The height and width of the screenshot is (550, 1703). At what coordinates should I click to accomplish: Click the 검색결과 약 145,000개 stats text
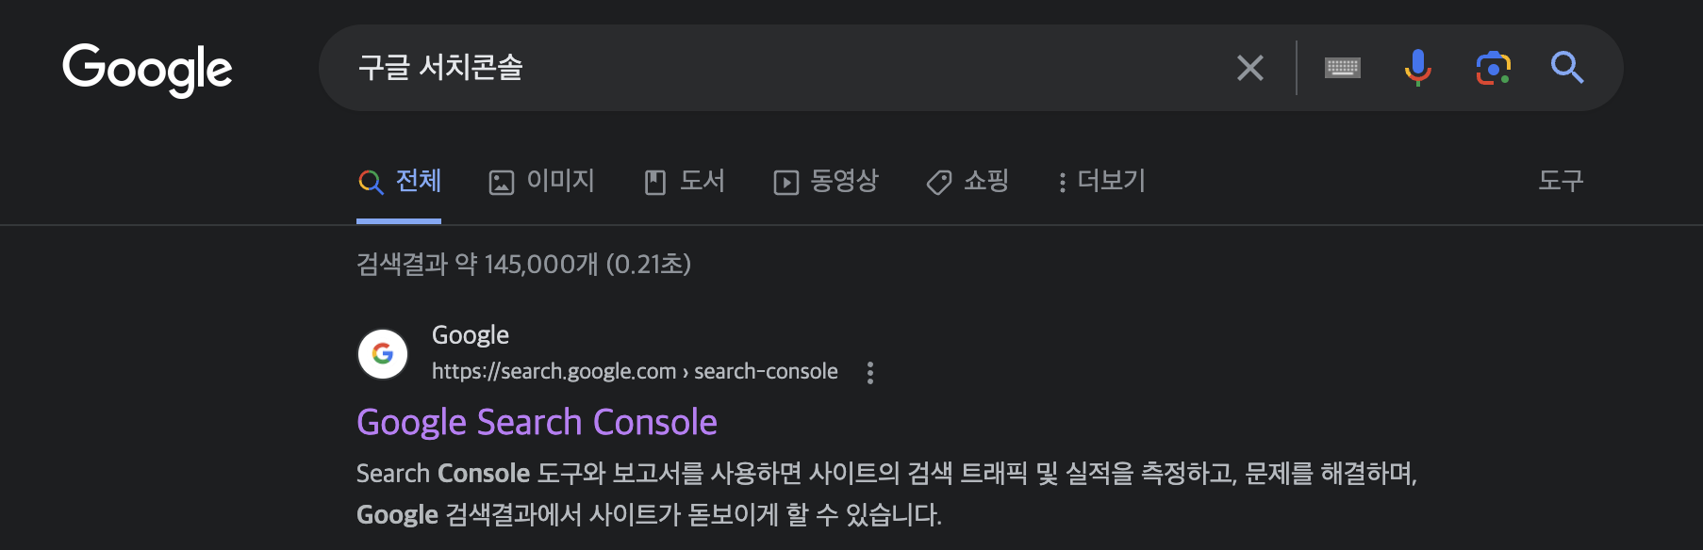click(x=523, y=265)
